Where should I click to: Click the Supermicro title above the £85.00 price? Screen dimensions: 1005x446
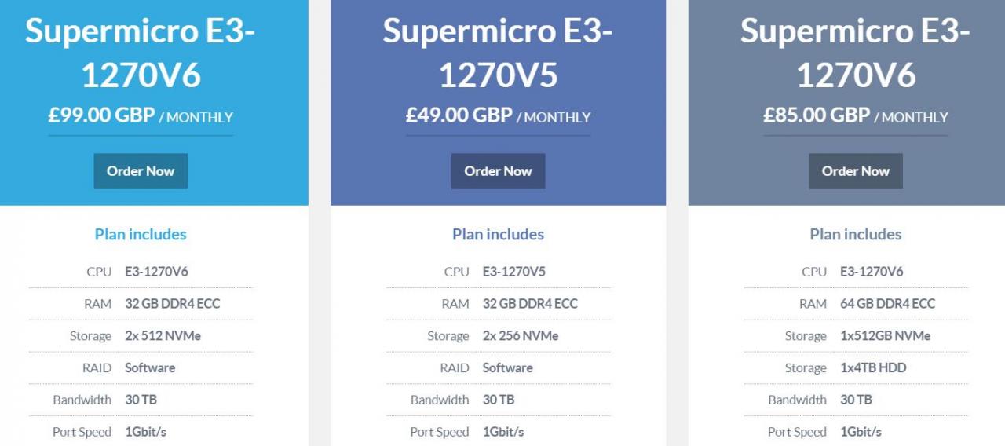[855, 53]
